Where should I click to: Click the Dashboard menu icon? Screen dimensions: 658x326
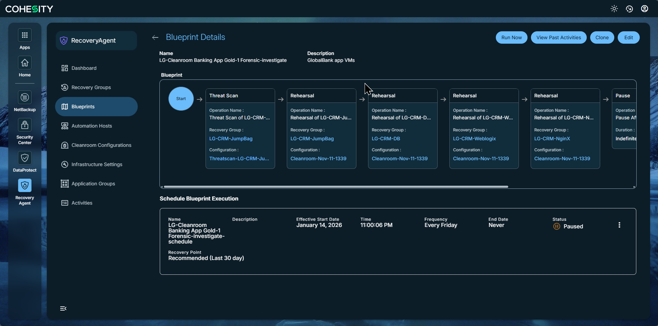point(65,68)
